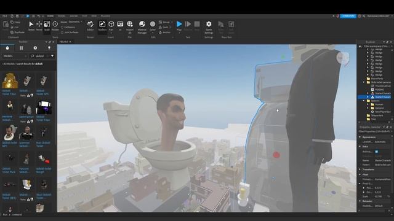394x221 pixels.
Task: Open Toolbox Recent clock tab icon
Action: [35, 48]
